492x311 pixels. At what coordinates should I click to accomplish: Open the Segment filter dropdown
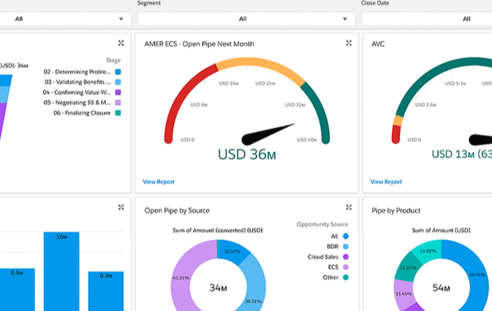click(x=247, y=19)
